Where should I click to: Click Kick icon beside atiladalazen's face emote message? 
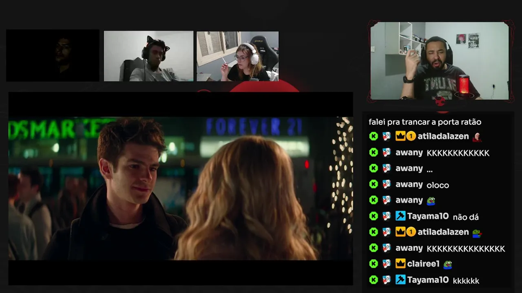click(374, 136)
